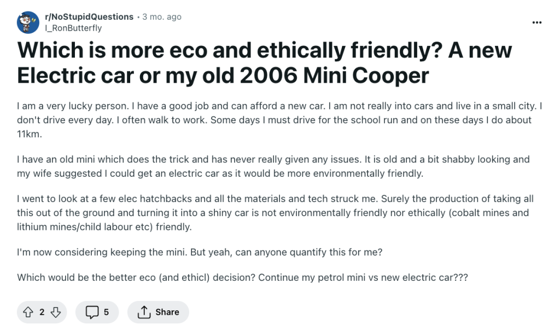Click the subreddit avatar icon

(28, 22)
